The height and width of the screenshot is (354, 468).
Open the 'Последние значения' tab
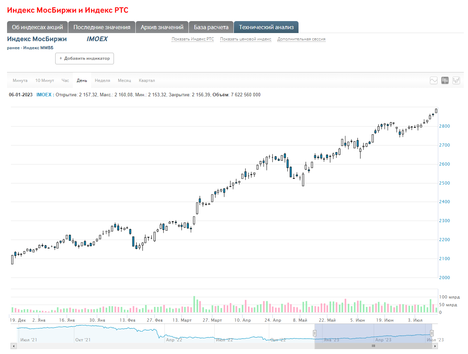click(102, 27)
